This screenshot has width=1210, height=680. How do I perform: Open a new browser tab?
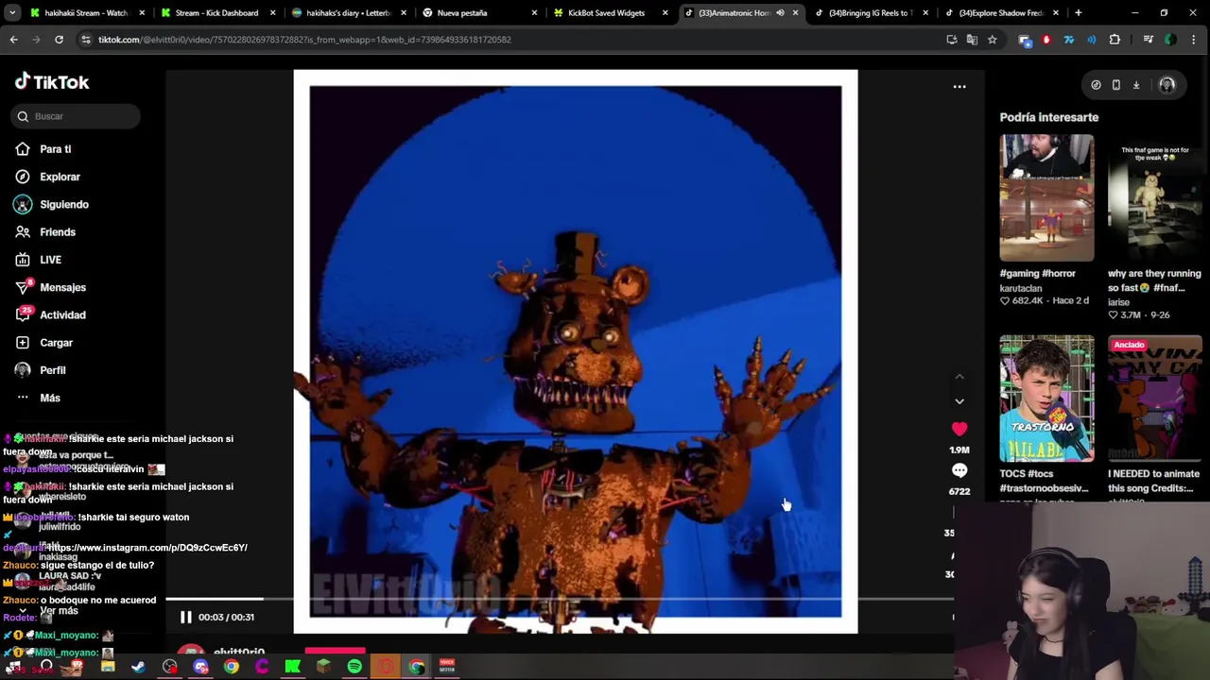tap(1078, 13)
